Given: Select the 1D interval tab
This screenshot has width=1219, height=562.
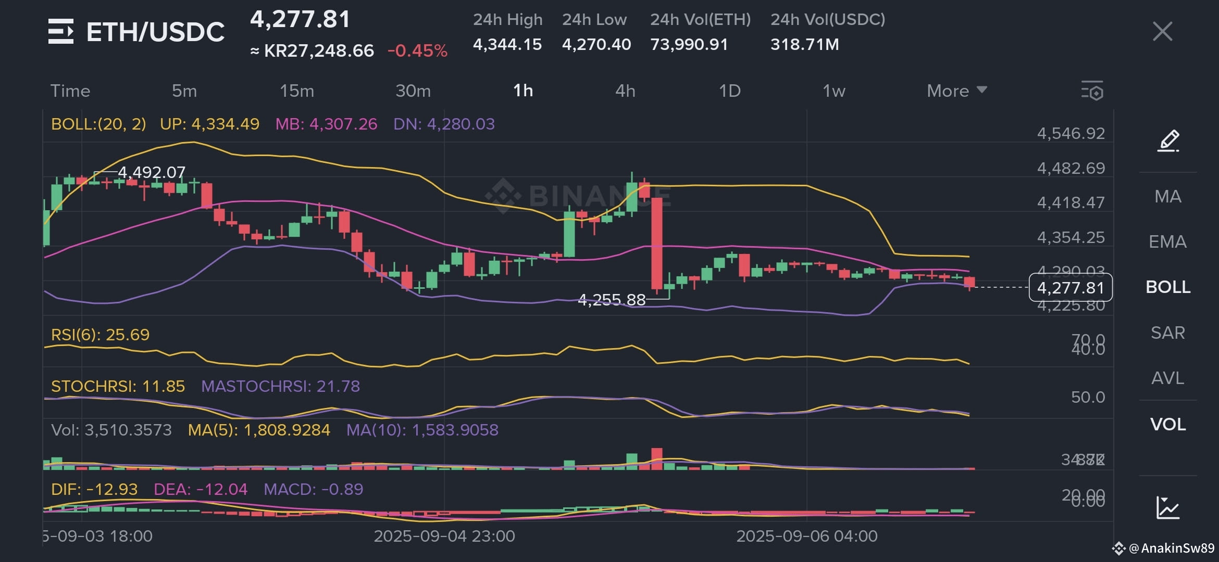Looking at the screenshot, I should tap(731, 90).
